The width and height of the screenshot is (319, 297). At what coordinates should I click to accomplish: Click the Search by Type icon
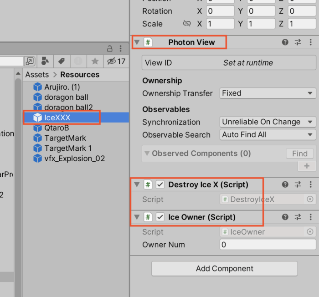coord(45,61)
